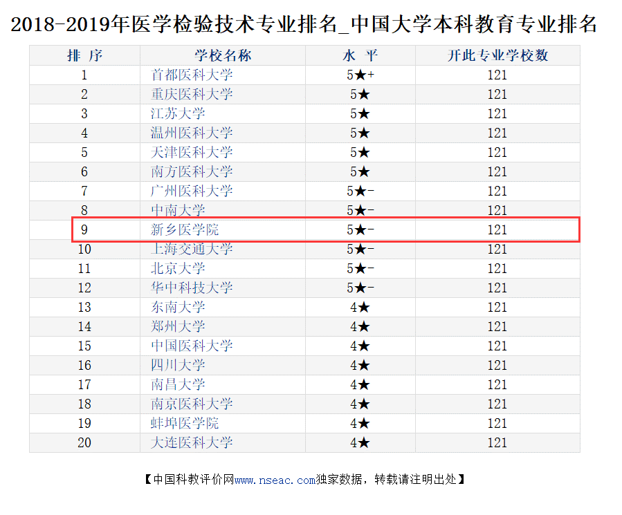Click rank number 15 cell
Image resolution: width=622 pixels, height=515 pixels.
pyautogui.click(x=84, y=346)
